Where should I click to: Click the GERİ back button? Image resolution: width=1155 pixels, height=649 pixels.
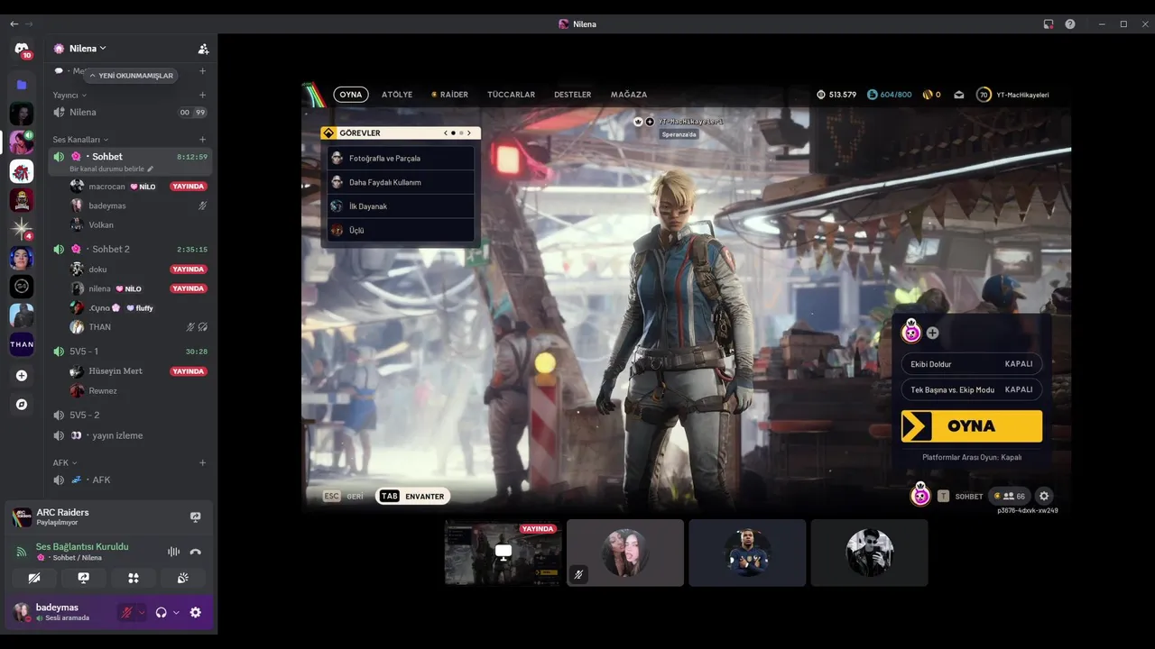pyautogui.click(x=344, y=496)
